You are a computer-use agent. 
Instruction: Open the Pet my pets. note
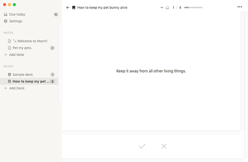point(29,48)
